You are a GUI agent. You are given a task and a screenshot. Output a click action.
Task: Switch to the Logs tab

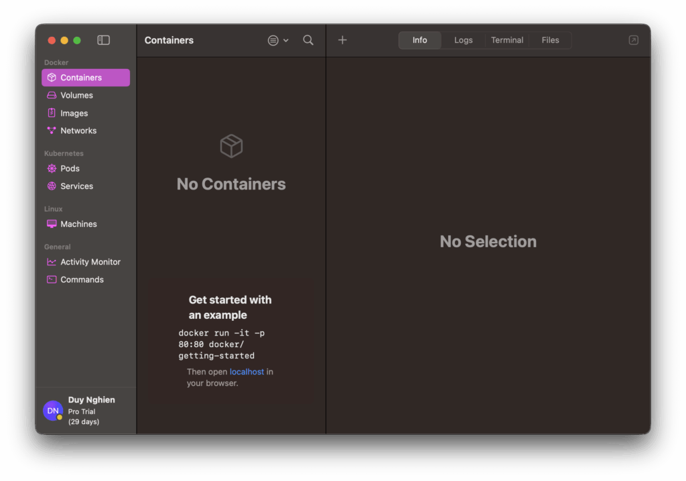pos(463,40)
